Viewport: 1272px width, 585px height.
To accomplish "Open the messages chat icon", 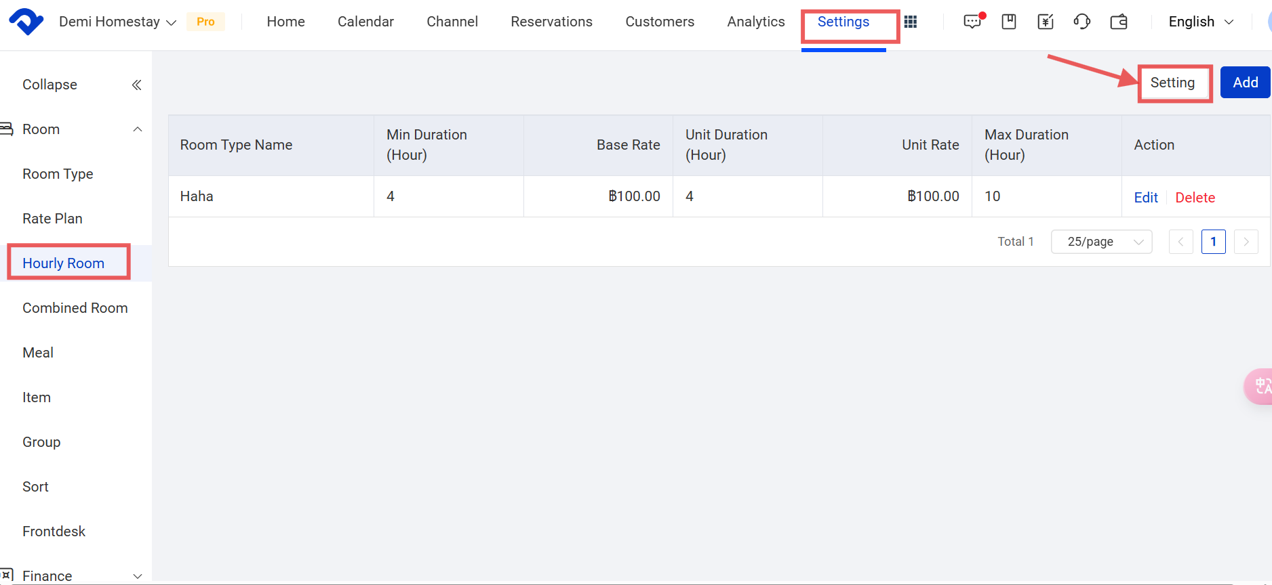I will point(972,22).
